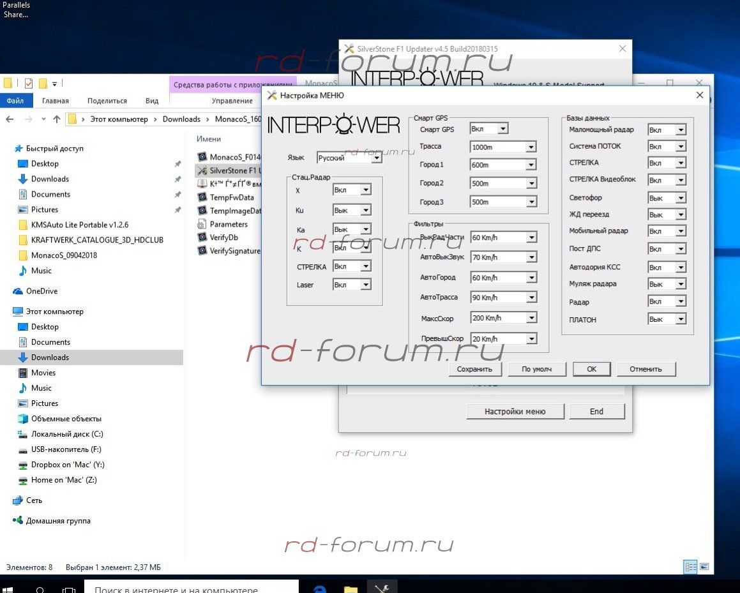Open the МаксСкор speed dropdown
740x593 pixels.
click(x=531, y=319)
